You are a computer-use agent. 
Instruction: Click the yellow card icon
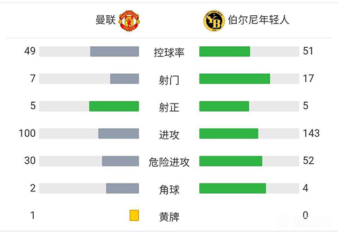coord(134,215)
